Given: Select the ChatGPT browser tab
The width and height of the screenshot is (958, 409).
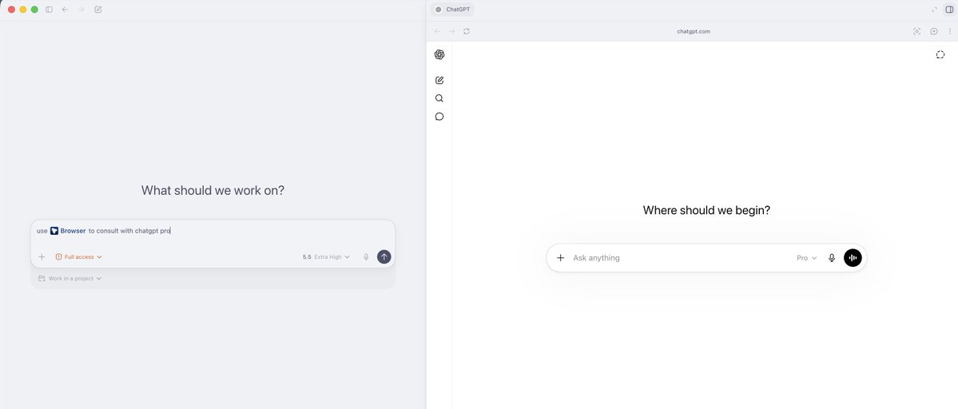Looking at the screenshot, I should 453,10.
